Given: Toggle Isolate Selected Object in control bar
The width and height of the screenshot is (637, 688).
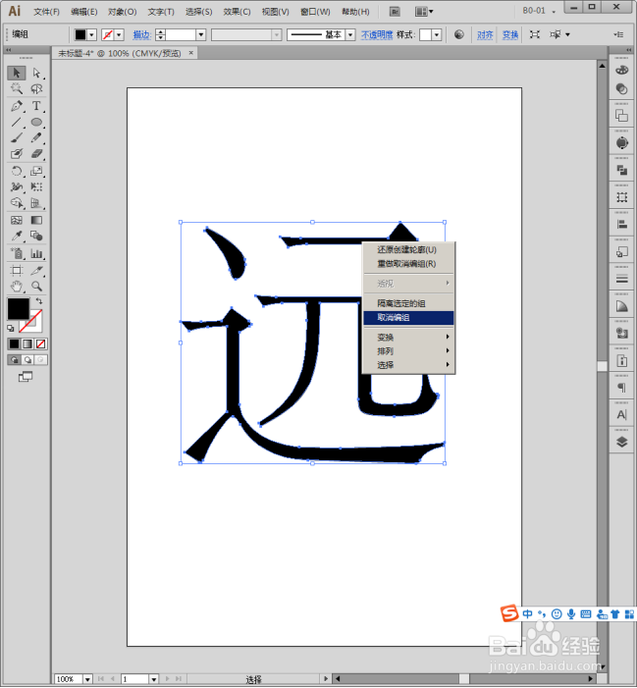Looking at the screenshot, I should click(x=534, y=34).
